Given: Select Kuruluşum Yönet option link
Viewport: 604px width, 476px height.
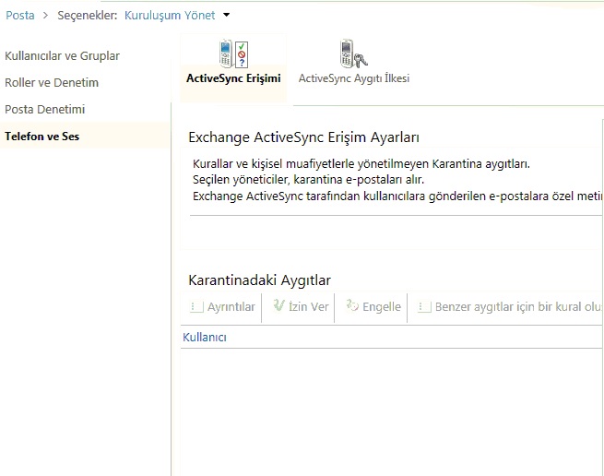Looking at the screenshot, I should (x=170, y=16).
